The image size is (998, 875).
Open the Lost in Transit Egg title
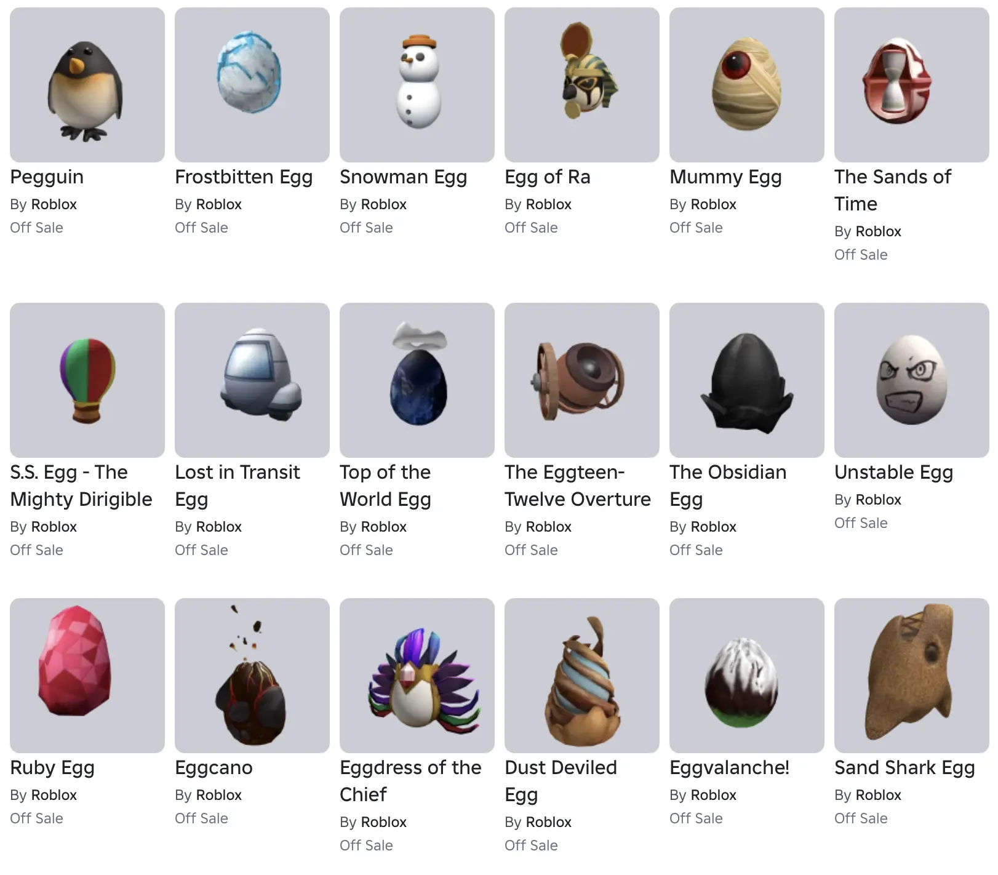tap(237, 485)
